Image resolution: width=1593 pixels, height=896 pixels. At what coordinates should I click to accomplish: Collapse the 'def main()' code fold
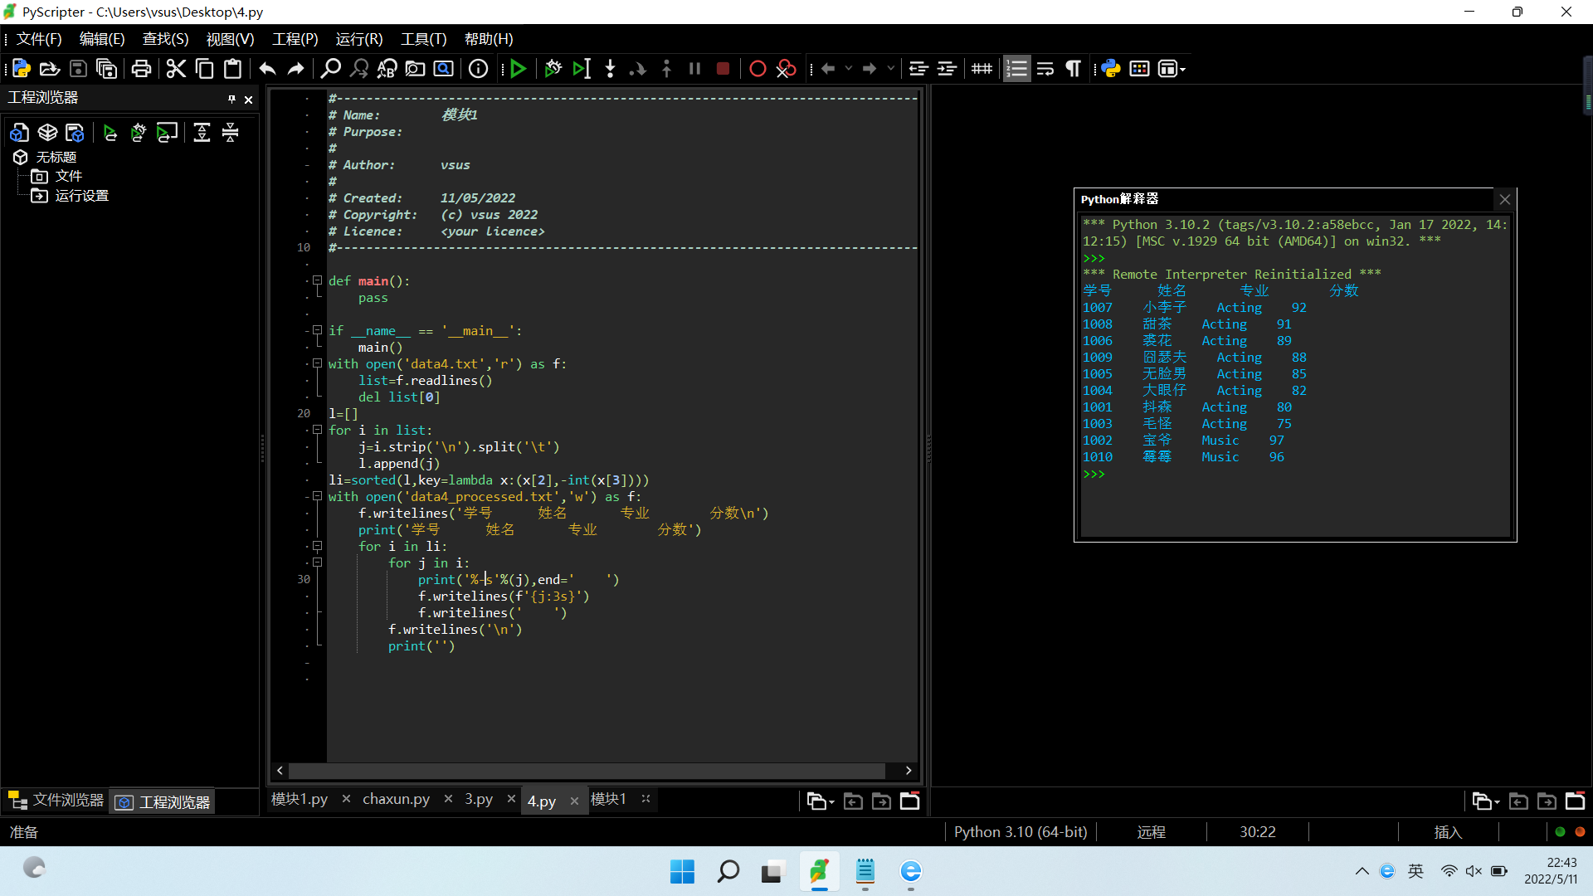(317, 280)
